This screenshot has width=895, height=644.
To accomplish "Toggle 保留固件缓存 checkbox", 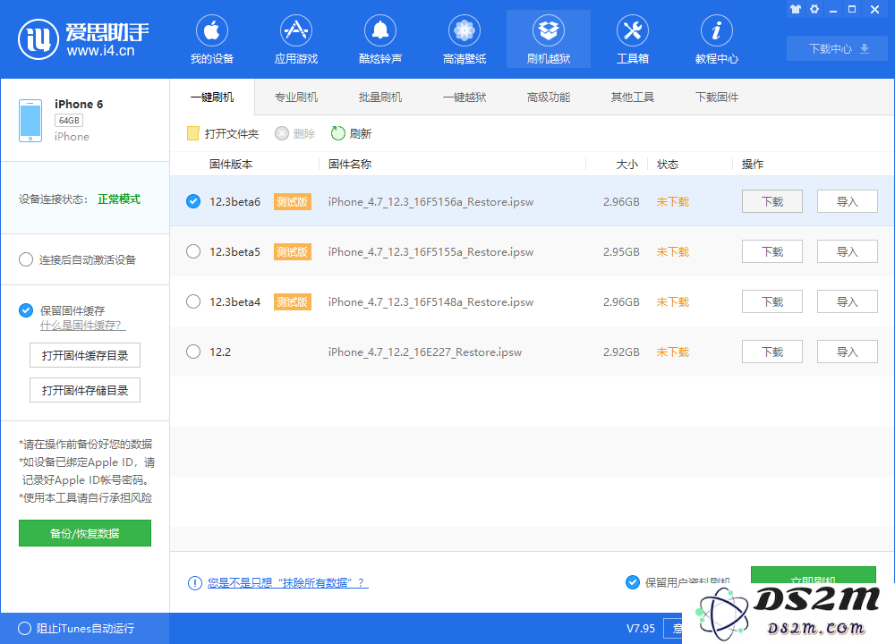I will [x=26, y=310].
